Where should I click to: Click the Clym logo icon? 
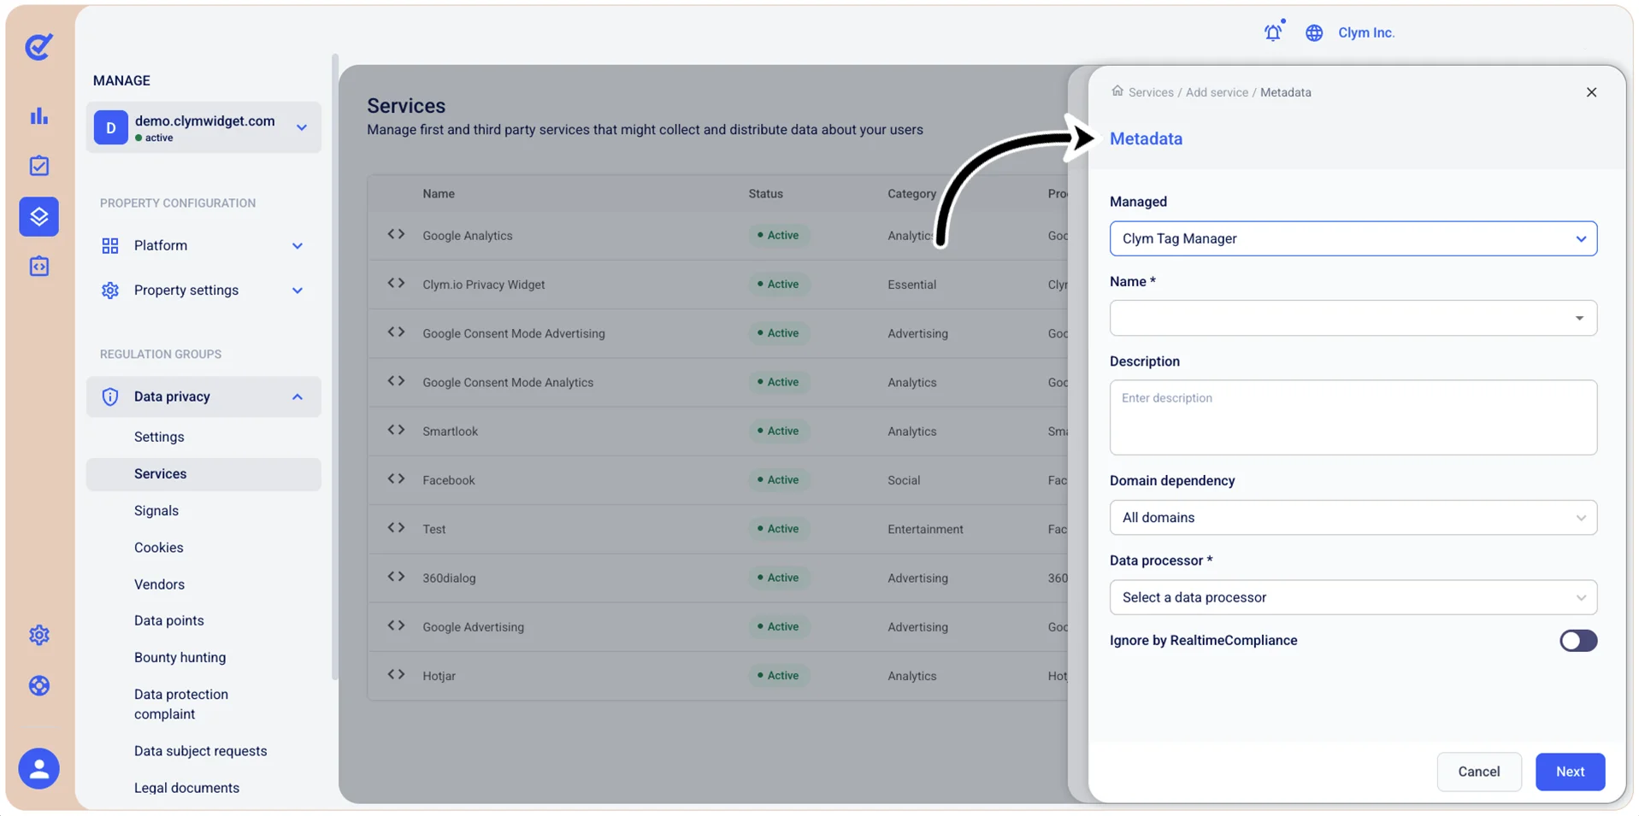(x=38, y=46)
